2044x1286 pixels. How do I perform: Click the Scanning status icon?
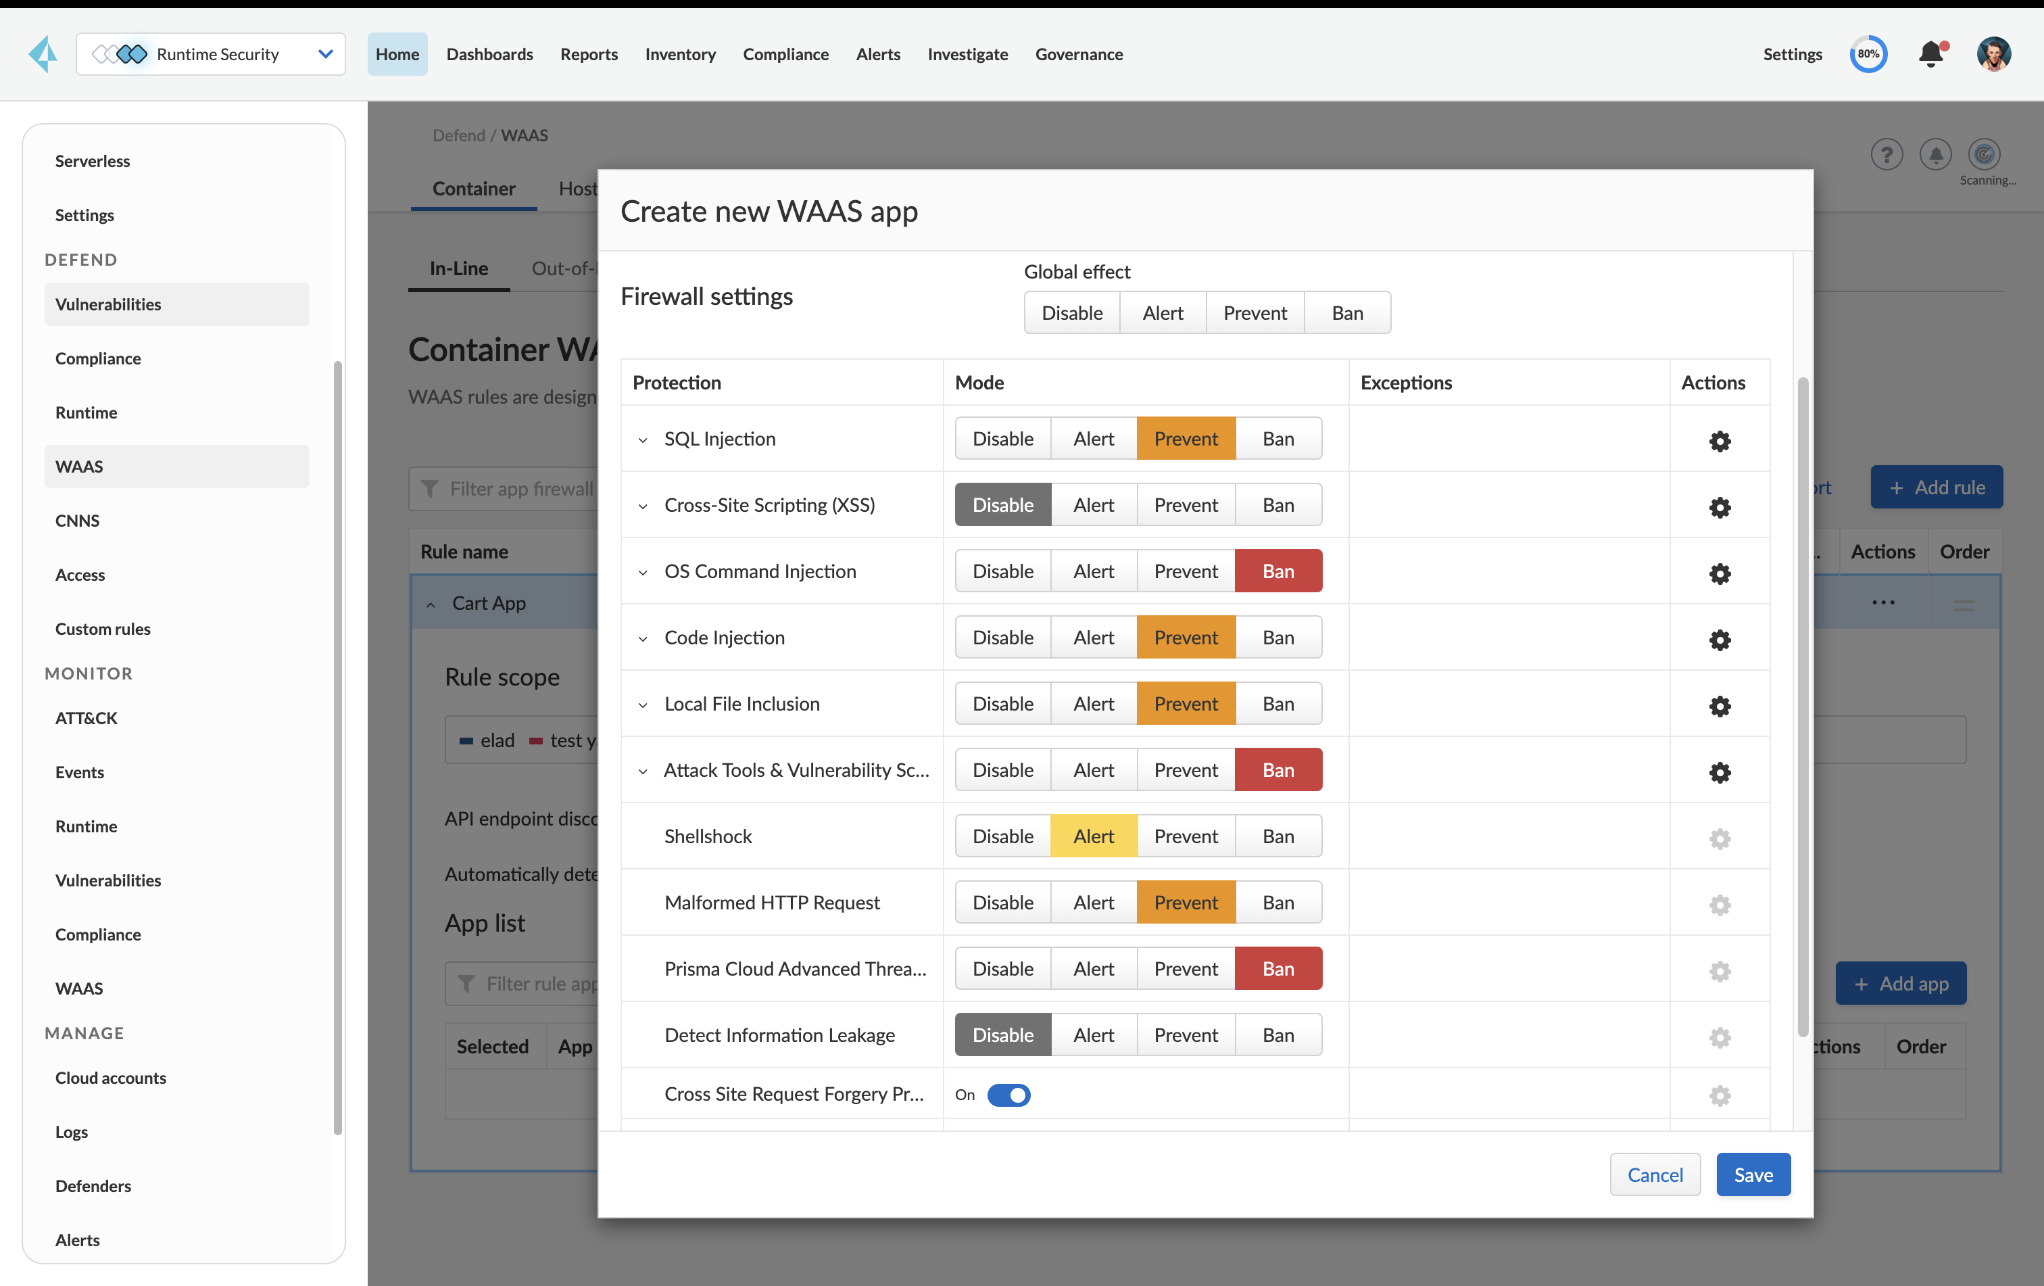coord(1984,154)
